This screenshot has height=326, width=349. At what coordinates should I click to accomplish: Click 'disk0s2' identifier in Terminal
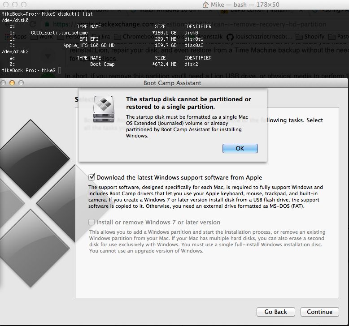(194, 45)
